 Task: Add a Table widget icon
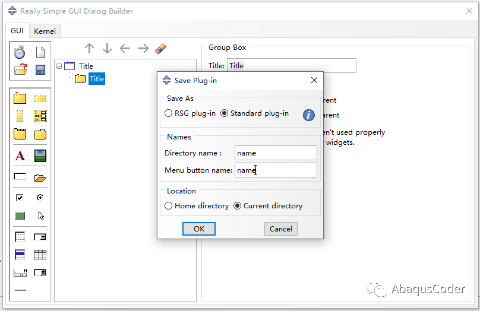coord(40,255)
